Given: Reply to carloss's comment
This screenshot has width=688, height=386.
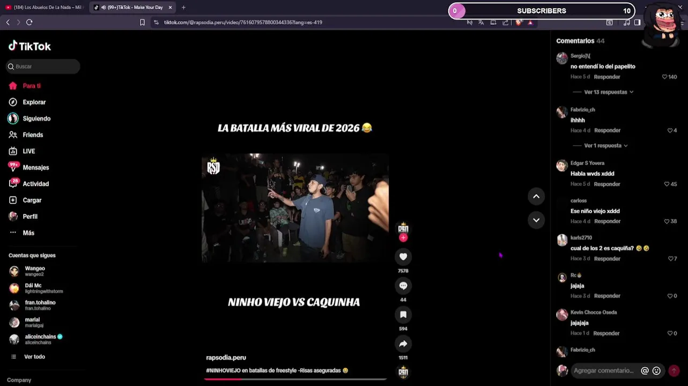Looking at the screenshot, I should (607, 221).
